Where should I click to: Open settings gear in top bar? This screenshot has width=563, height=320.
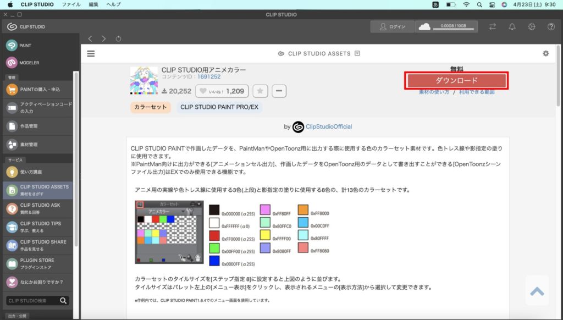[x=532, y=26]
